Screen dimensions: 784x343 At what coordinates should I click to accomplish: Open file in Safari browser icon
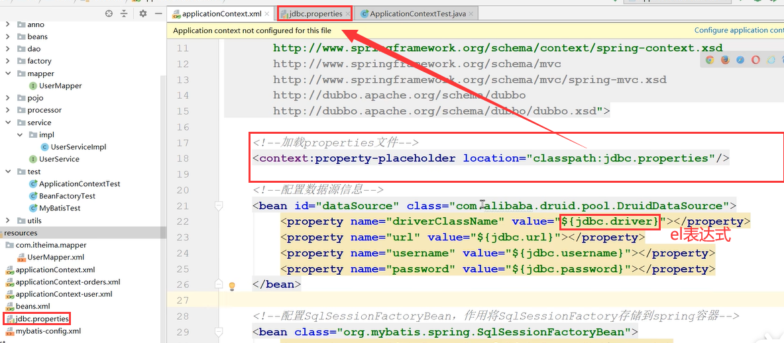pyautogui.click(x=740, y=60)
